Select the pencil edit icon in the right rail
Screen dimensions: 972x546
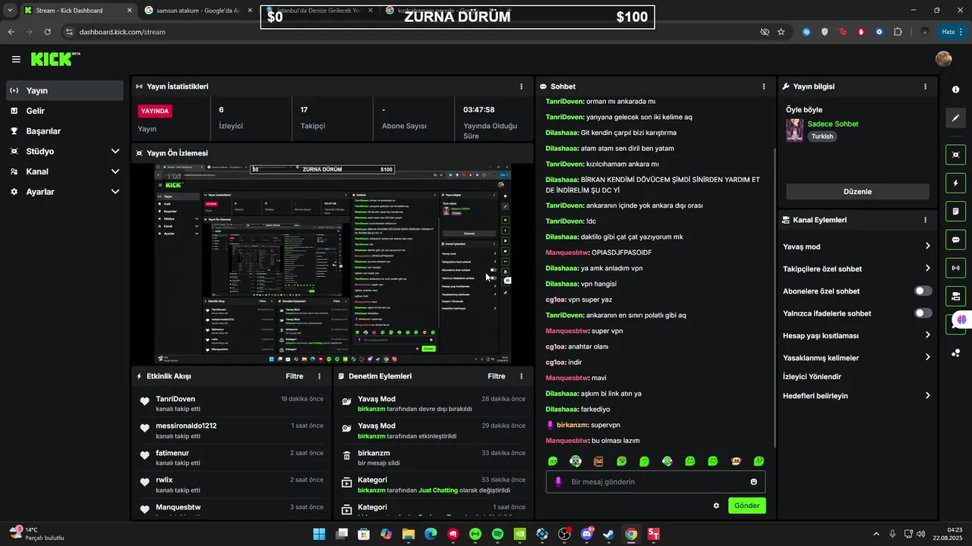pos(955,118)
